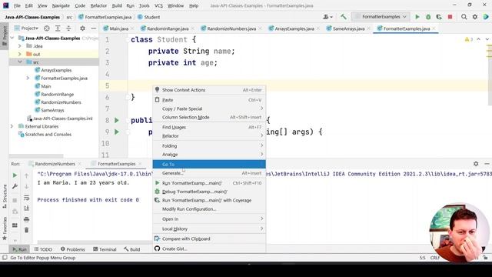Viewport: 492px width, 277px height.
Task: Open Search Everywhere magnifier icon
Action: [464, 17]
